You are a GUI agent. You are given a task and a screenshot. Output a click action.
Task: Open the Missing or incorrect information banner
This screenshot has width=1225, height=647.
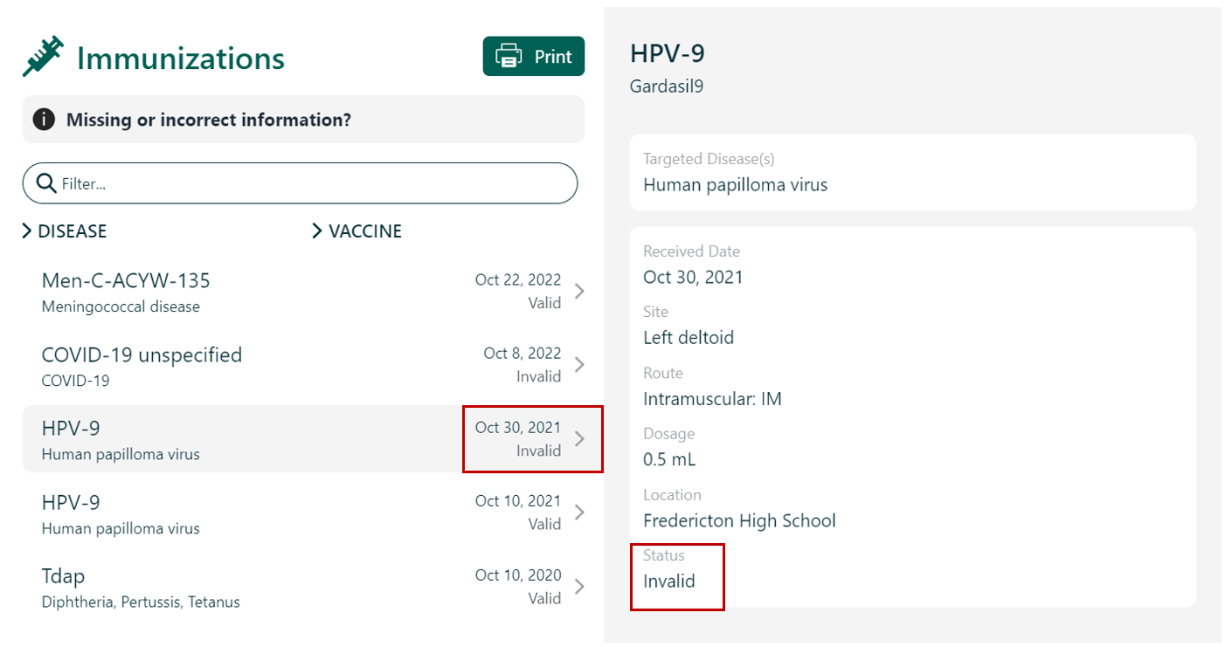(x=209, y=120)
